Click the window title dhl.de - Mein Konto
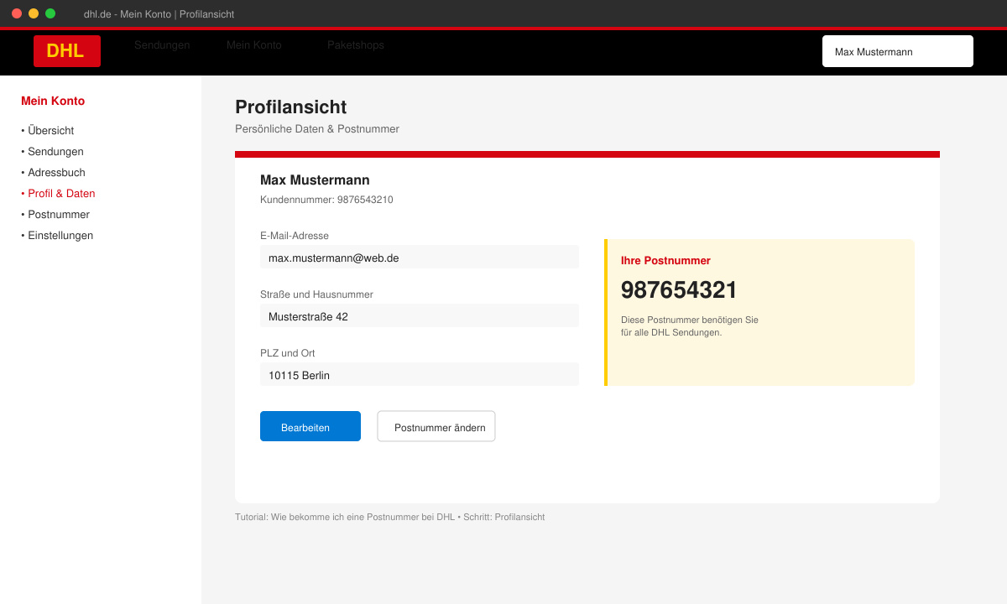The image size is (1007, 604). [159, 14]
